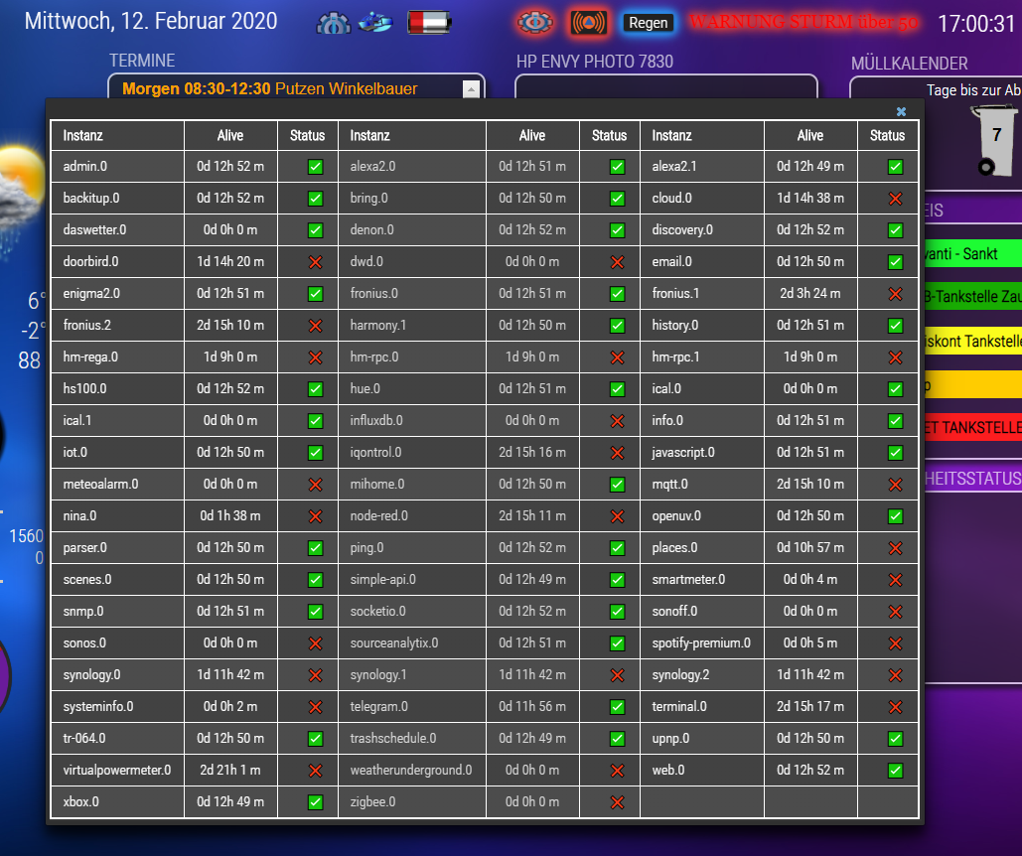
Task: Select the sourceanalytix.0 instance cell
Action: pyautogui.click(x=412, y=642)
